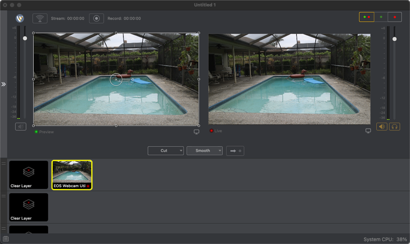Image resolution: width=410 pixels, height=244 pixels.
Task: Click the Wirecast logo icon
Action: point(20,18)
